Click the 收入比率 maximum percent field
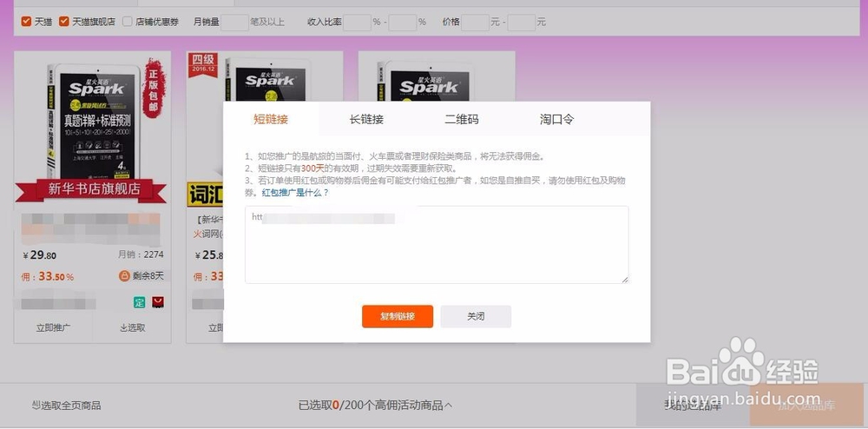This screenshot has width=868, height=429. tap(403, 22)
